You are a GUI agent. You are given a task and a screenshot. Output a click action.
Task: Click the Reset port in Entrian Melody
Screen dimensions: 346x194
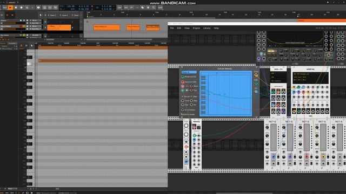pos(191,86)
